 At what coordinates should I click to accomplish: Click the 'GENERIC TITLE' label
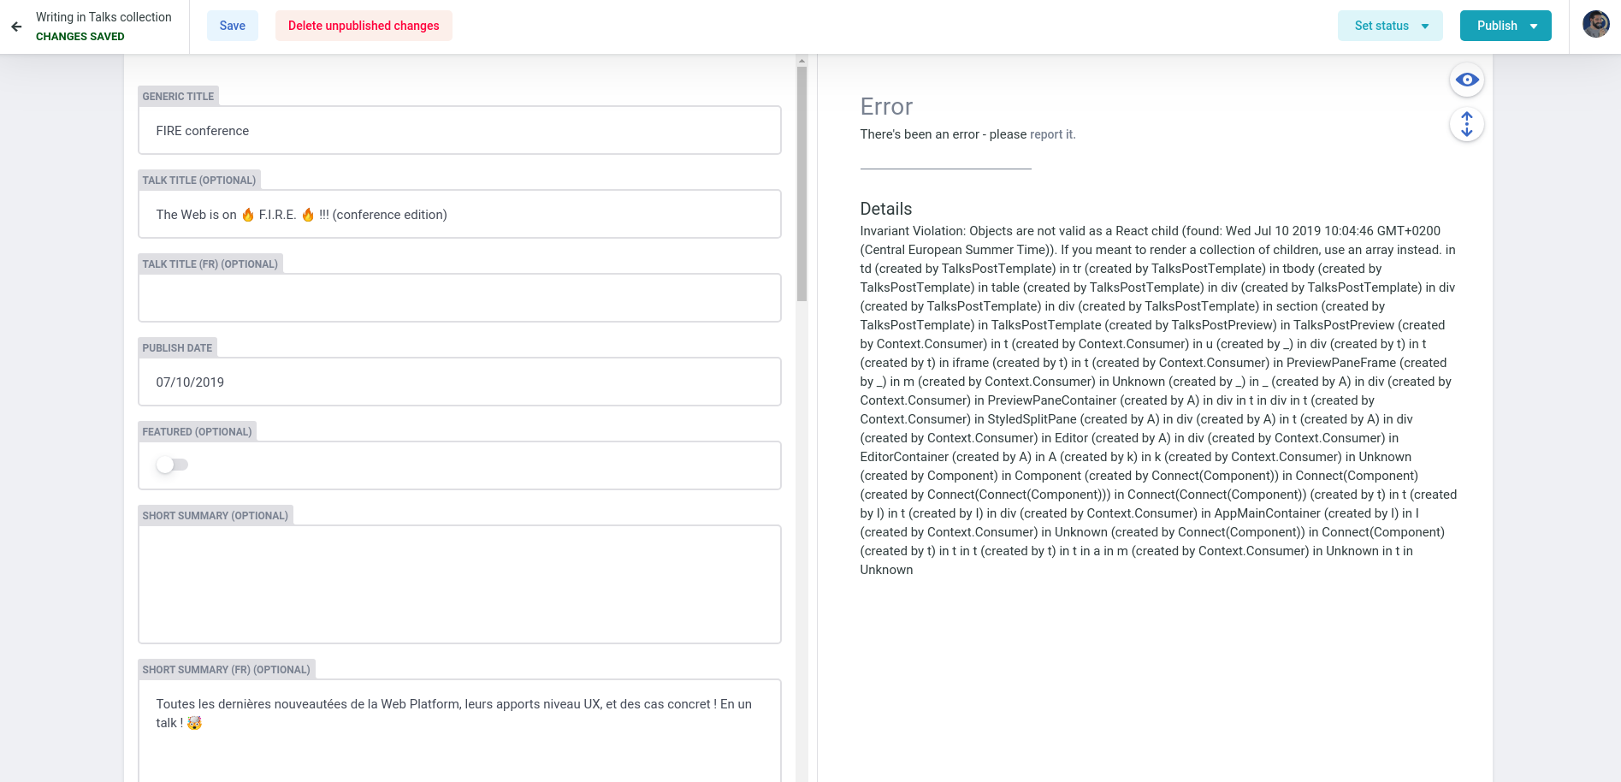(x=178, y=97)
